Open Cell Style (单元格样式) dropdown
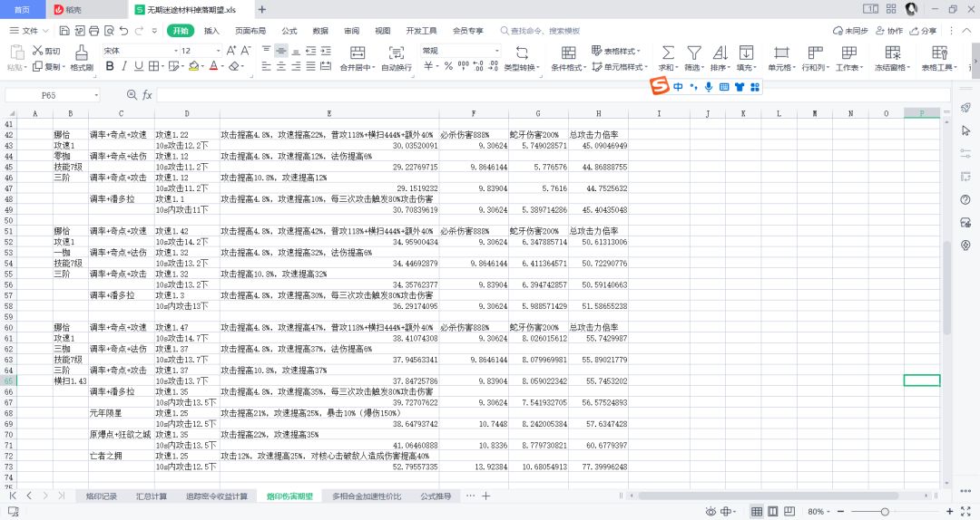Viewport: 980px width, 520px height. (620, 67)
